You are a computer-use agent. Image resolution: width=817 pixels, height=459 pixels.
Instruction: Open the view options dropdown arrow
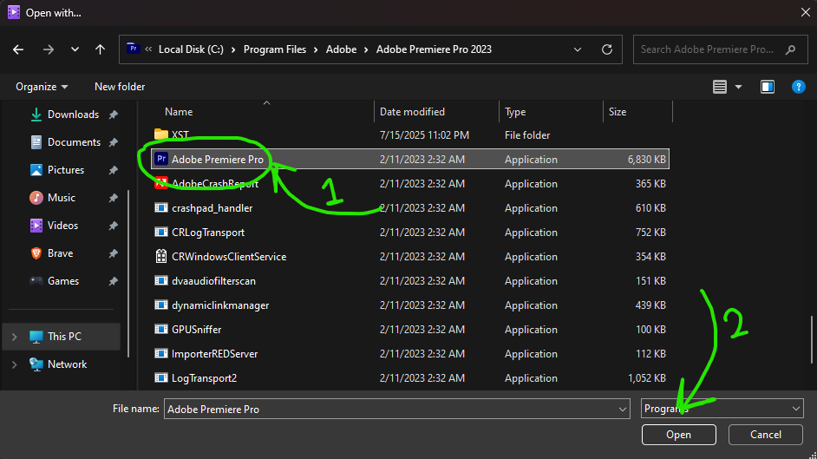click(738, 87)
